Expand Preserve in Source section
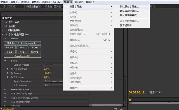This screenshot has width=179, height=110. [5, 89]
